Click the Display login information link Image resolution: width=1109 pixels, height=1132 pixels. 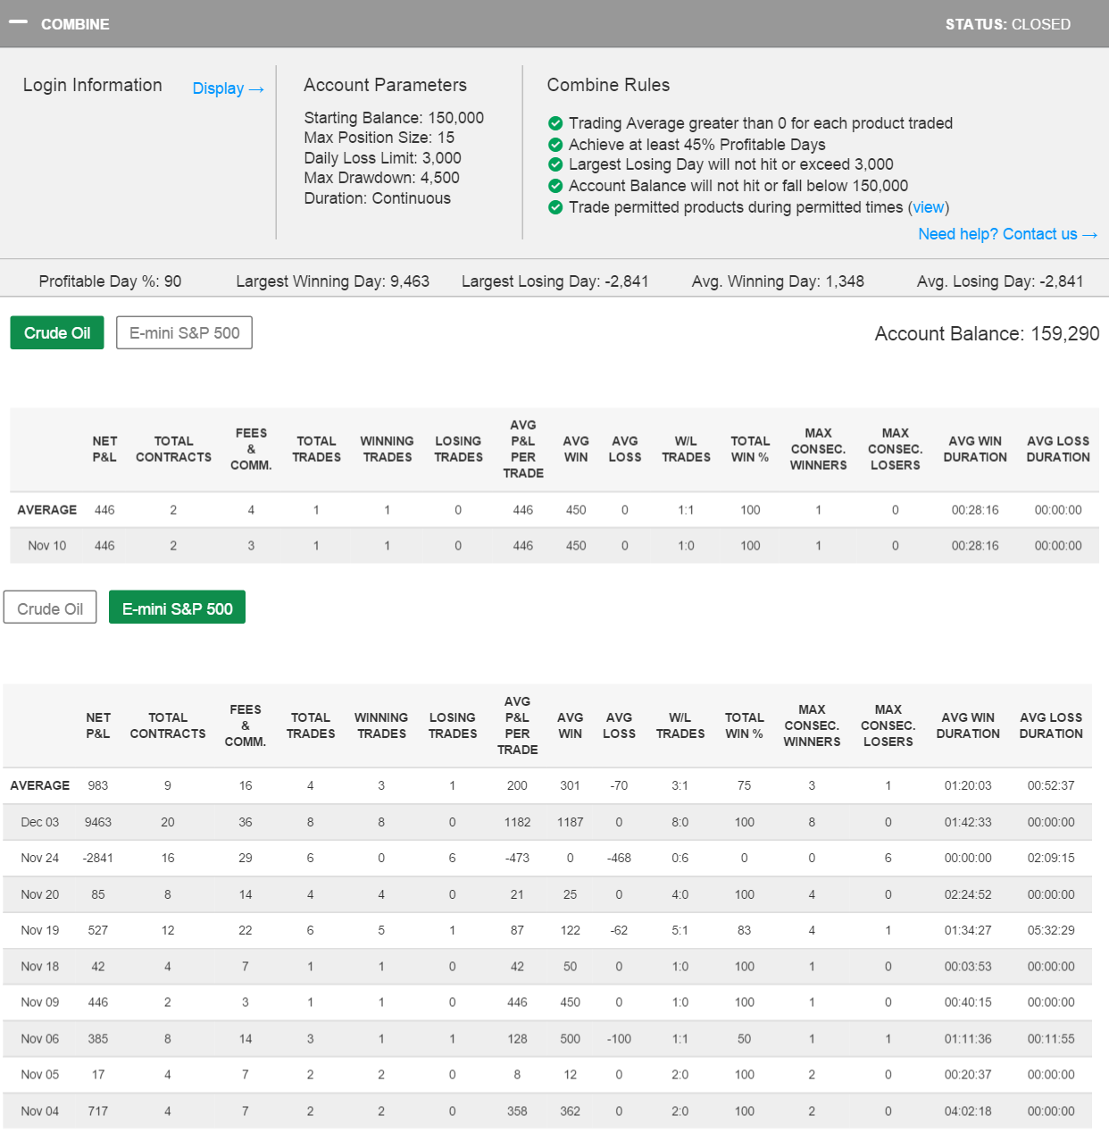[228, 88]
